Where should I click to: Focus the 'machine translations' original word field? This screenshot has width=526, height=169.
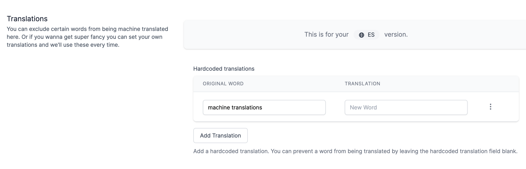point(264,107)
